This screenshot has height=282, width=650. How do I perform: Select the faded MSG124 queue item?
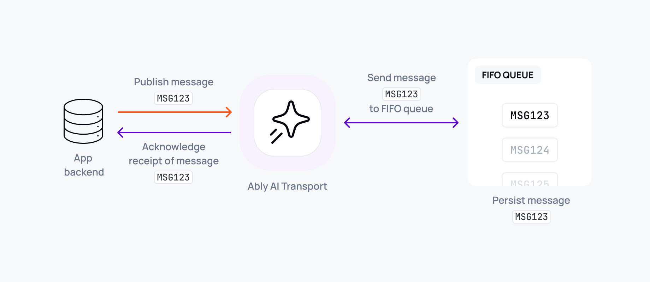tap(530, 150)
